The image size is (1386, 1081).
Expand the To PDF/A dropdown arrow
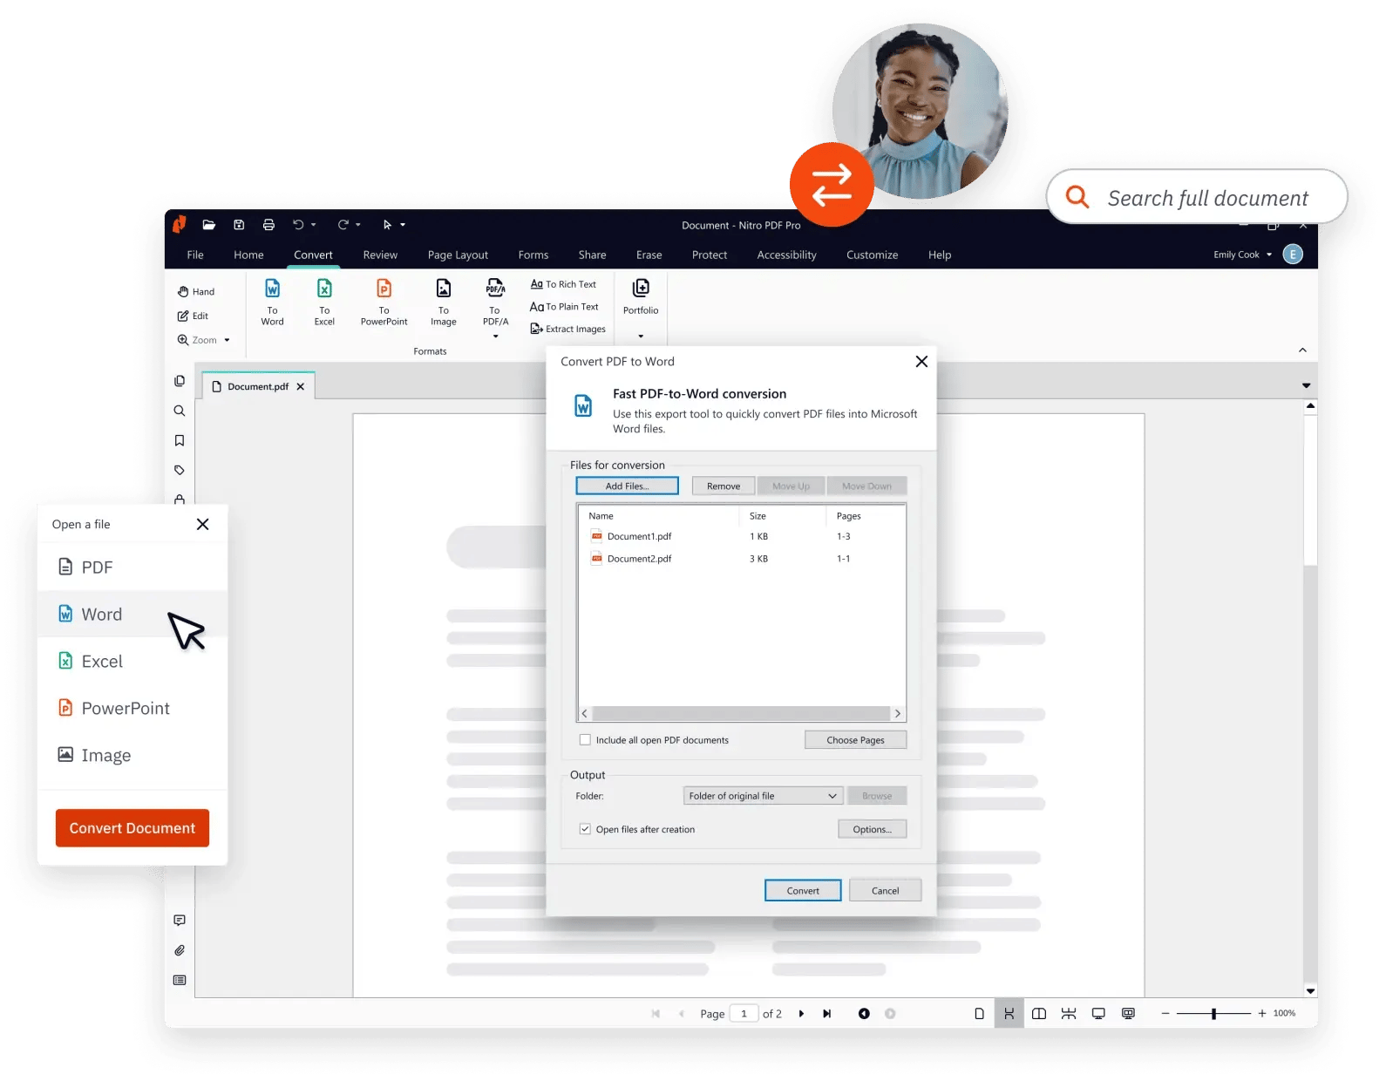(496, 337)
